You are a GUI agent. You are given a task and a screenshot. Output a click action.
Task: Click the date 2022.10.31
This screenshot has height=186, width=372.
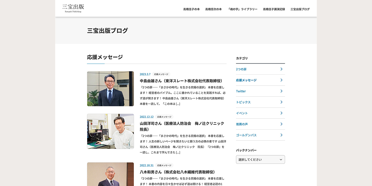(x=147, y=166)
